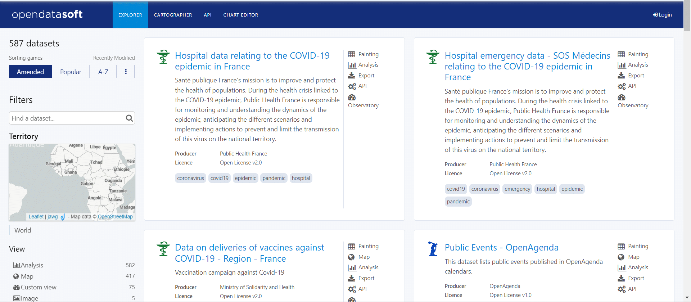This screenshot has width=691, height=302.
Task: Click pandemic tag in Hospital data card
Action: [274, 178]
